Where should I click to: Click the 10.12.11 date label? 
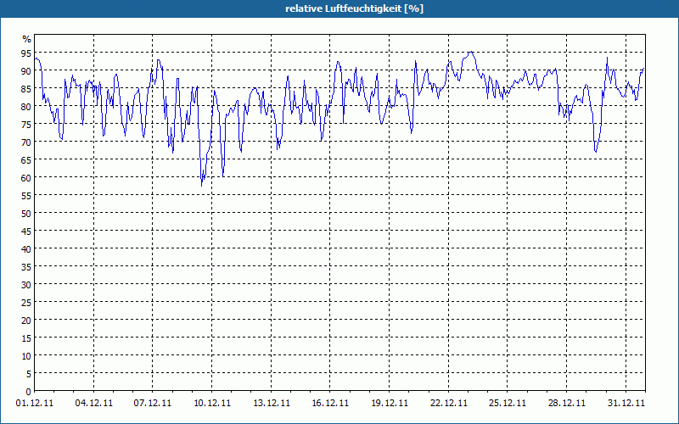[x=211, y=403]
